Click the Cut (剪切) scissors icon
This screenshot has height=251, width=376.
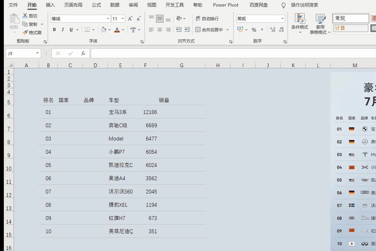click(x=25, y=16)
